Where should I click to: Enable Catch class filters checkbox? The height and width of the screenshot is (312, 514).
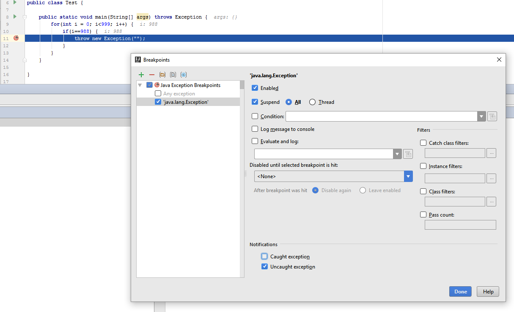(x=423, y=143)
